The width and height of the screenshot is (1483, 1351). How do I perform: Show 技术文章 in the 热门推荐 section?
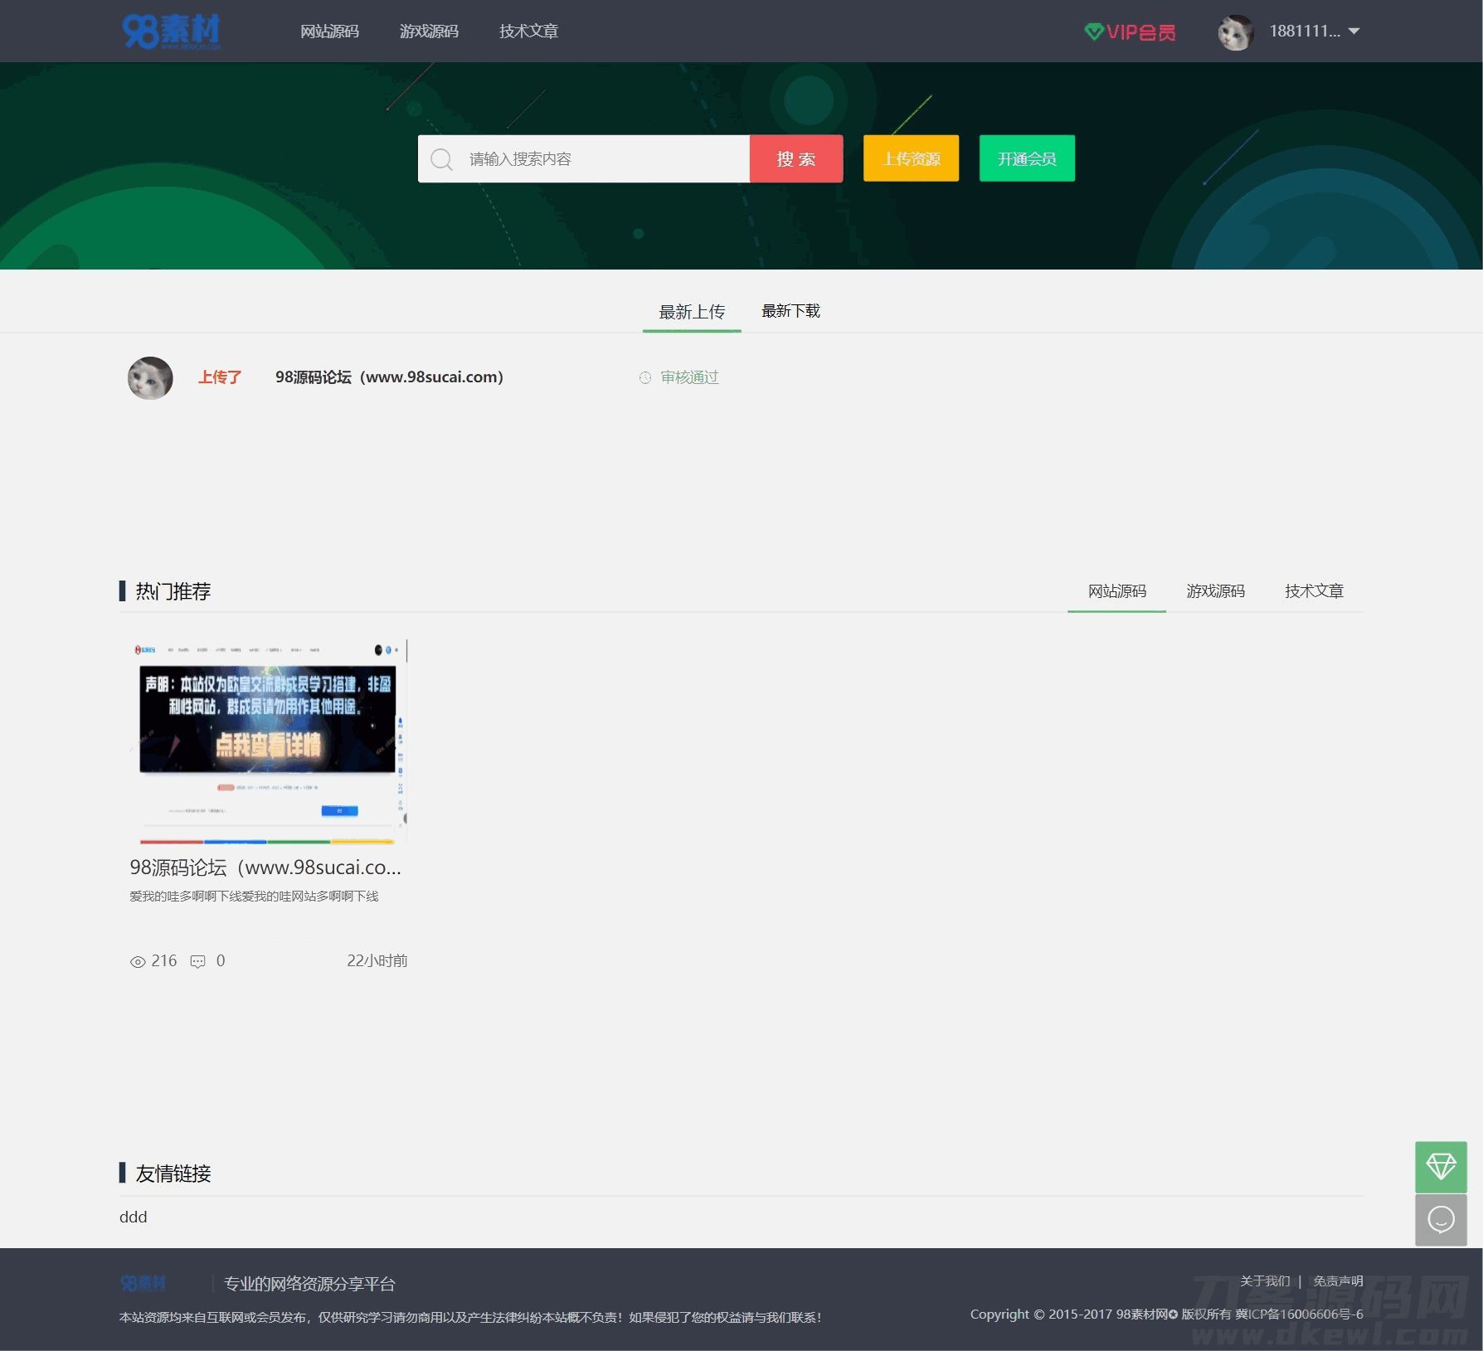[1314, 591]
